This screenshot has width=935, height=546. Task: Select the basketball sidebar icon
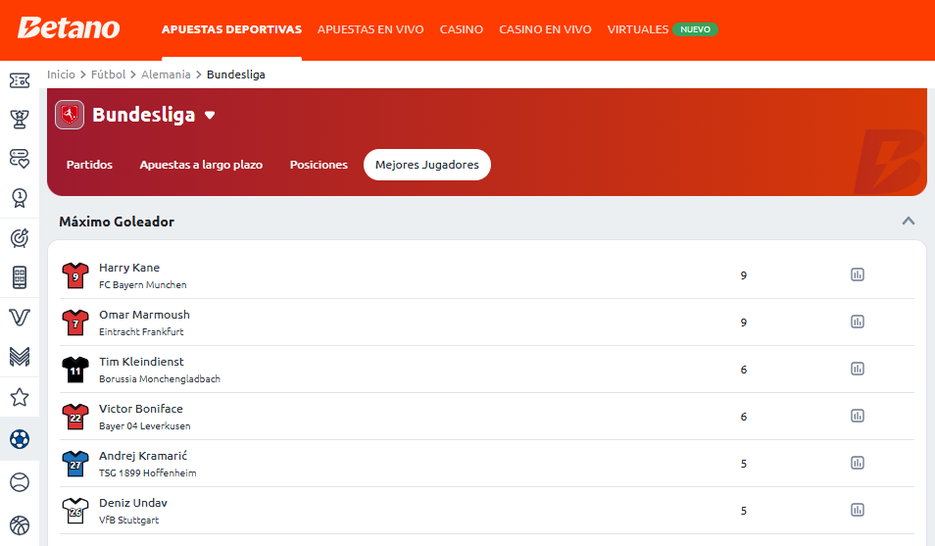(20, 525)
